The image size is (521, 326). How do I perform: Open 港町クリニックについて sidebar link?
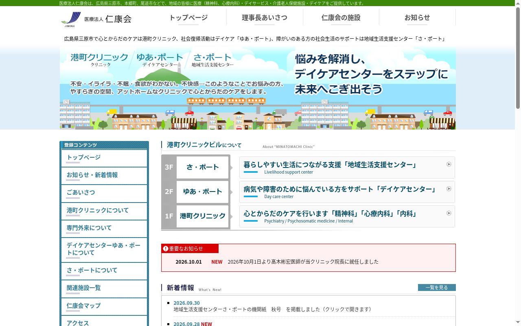(104, 211)
